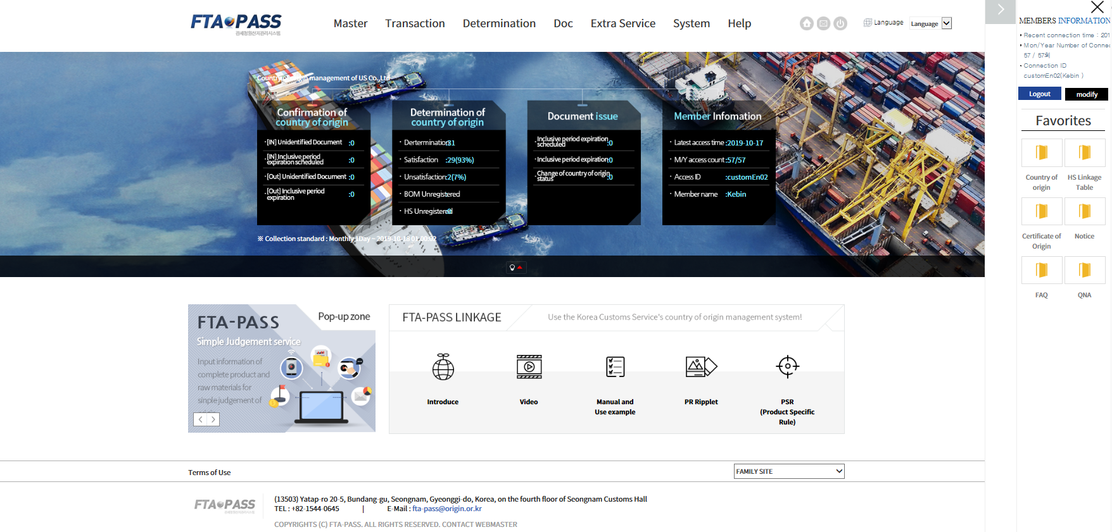The width and height of the screenshot is (1112, 532).
Task: Click the gray power circle icon
Action: (840, 23)
